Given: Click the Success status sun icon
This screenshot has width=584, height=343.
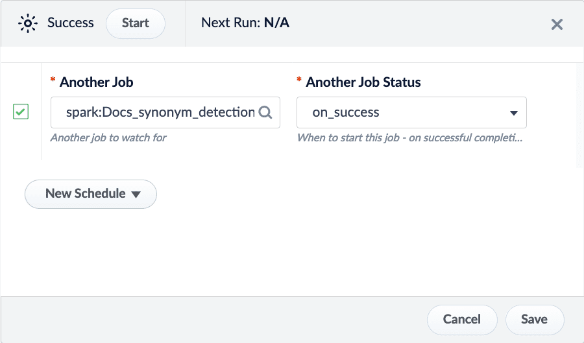Looking at the screenshot, I should pyautogui.click(x=28, y=23).
